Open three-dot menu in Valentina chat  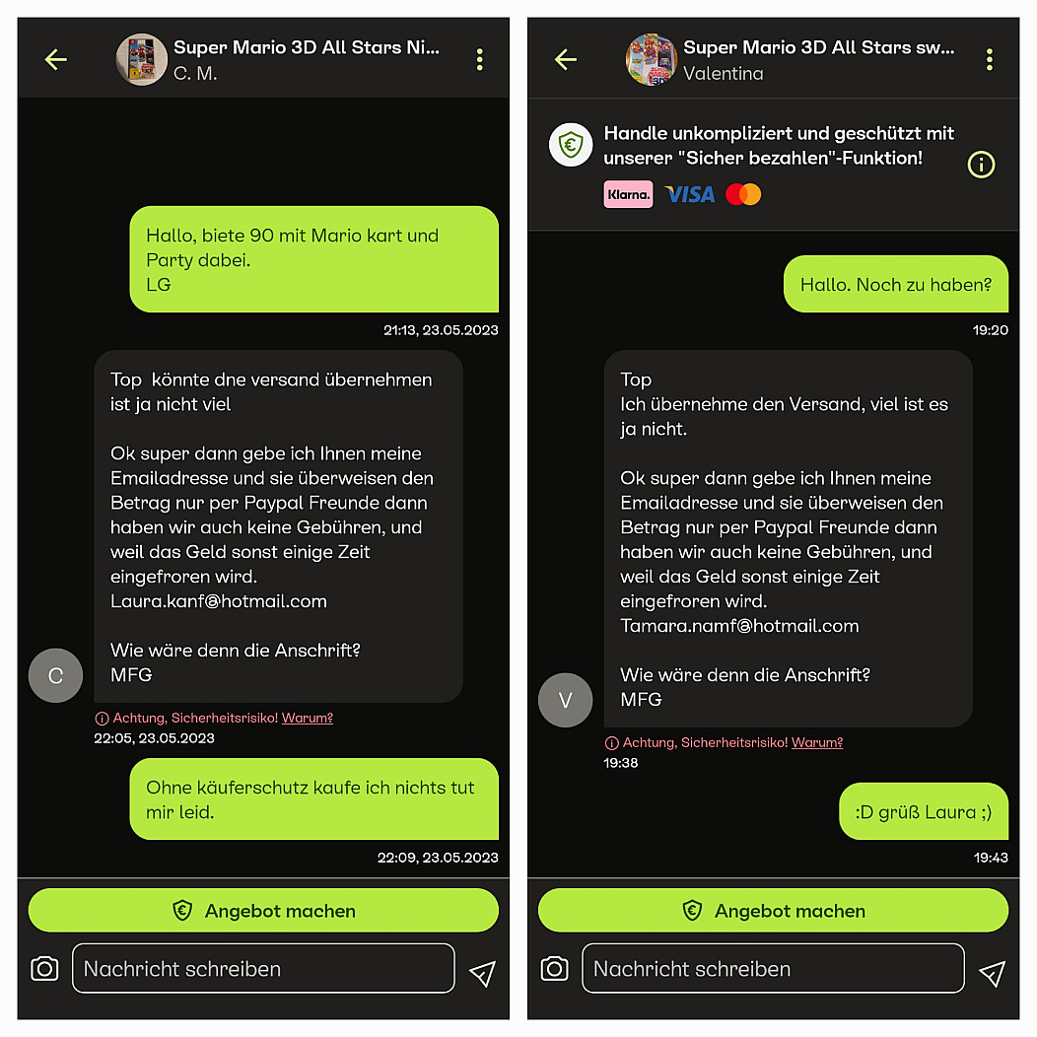point(990,59)
